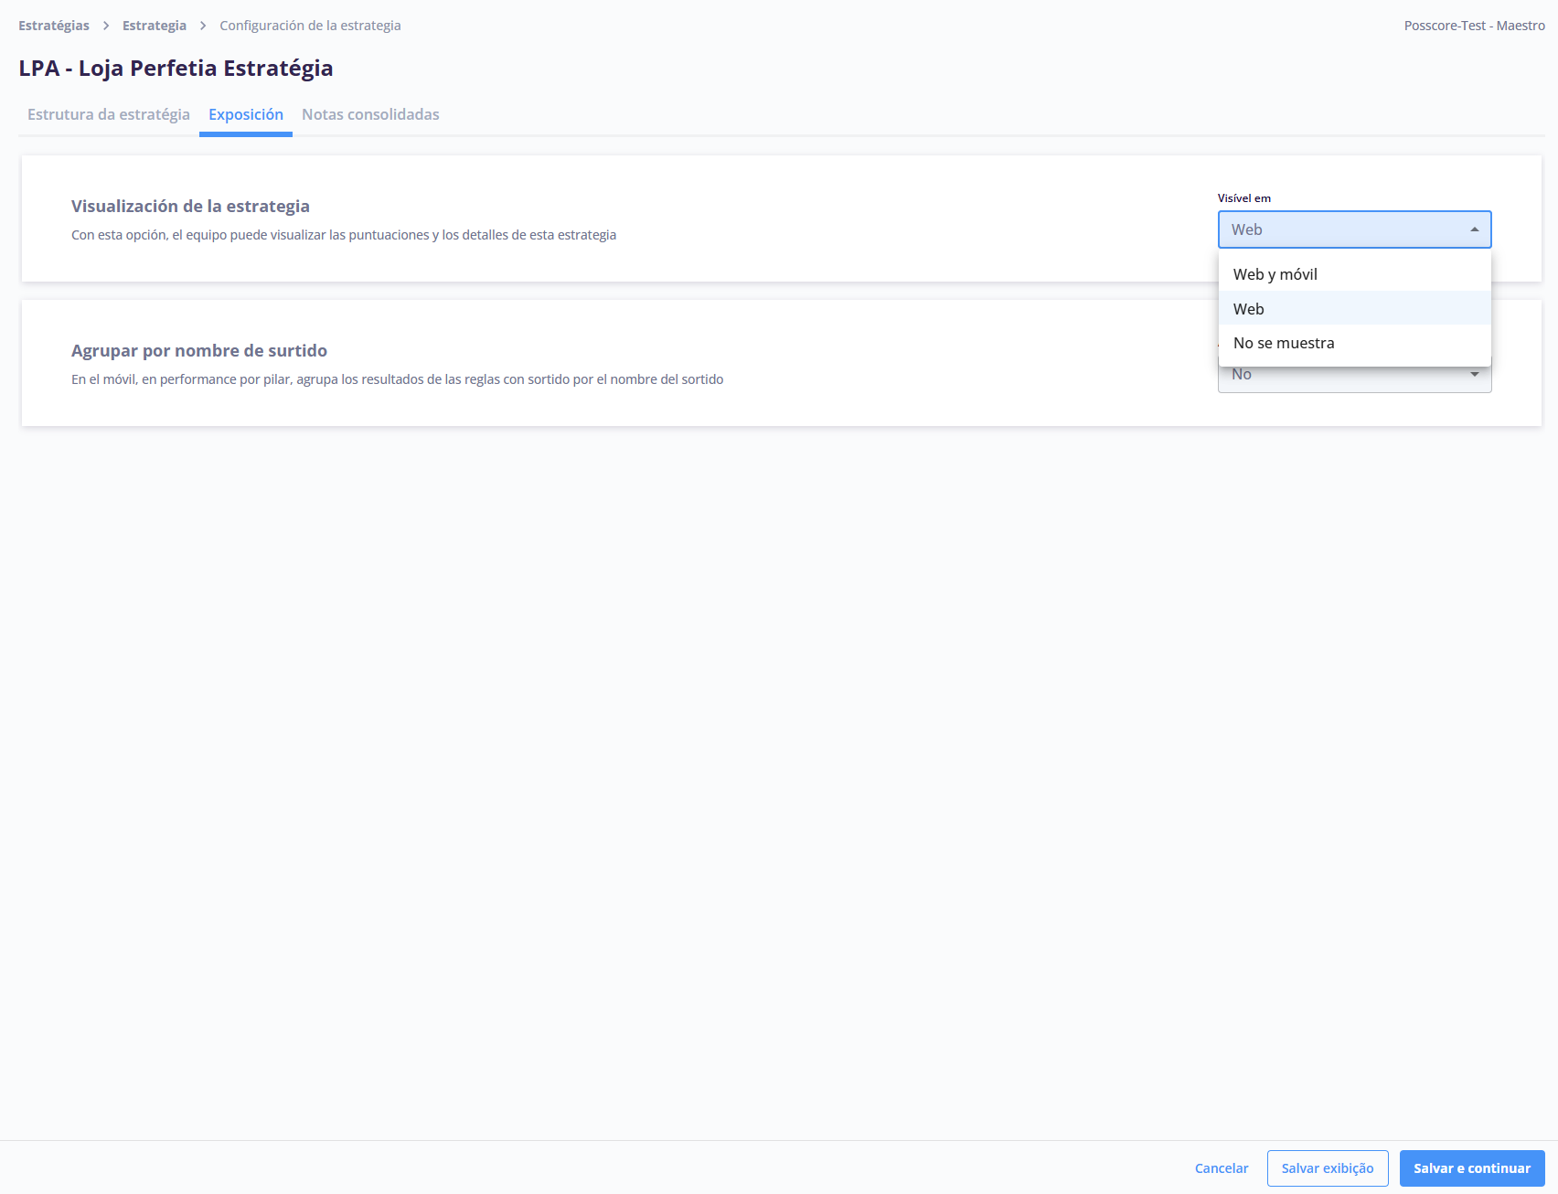Click the arrow on the 'No' dropdown
The image size is (1558, 1194).
coord(1474,375)
